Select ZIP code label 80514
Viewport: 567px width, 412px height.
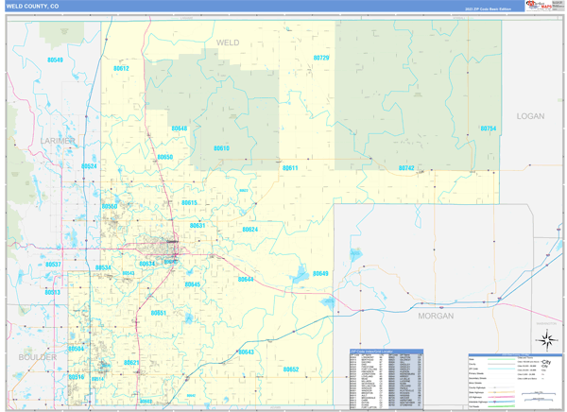(x=97, y=379)
